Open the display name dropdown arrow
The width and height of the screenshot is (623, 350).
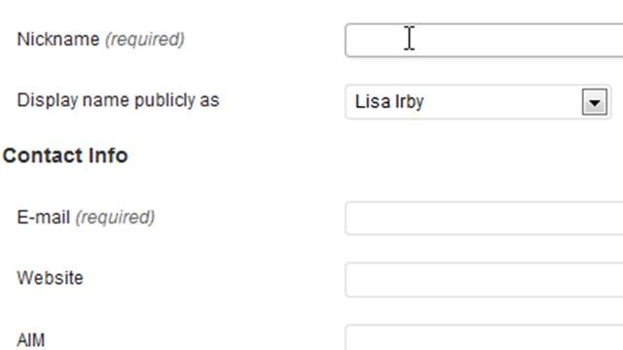pos(595,102)
